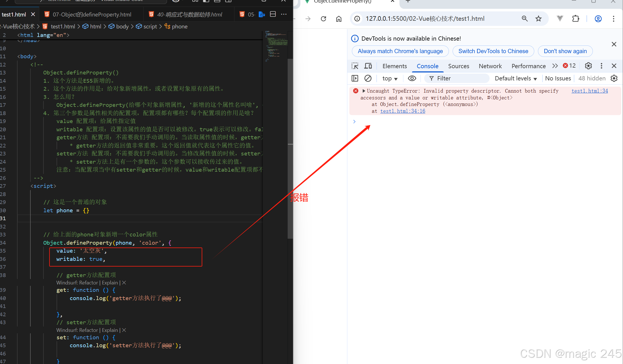Toggle the device toolbar icon
Viewport: 623px width, 364px height.
point(368,66)
